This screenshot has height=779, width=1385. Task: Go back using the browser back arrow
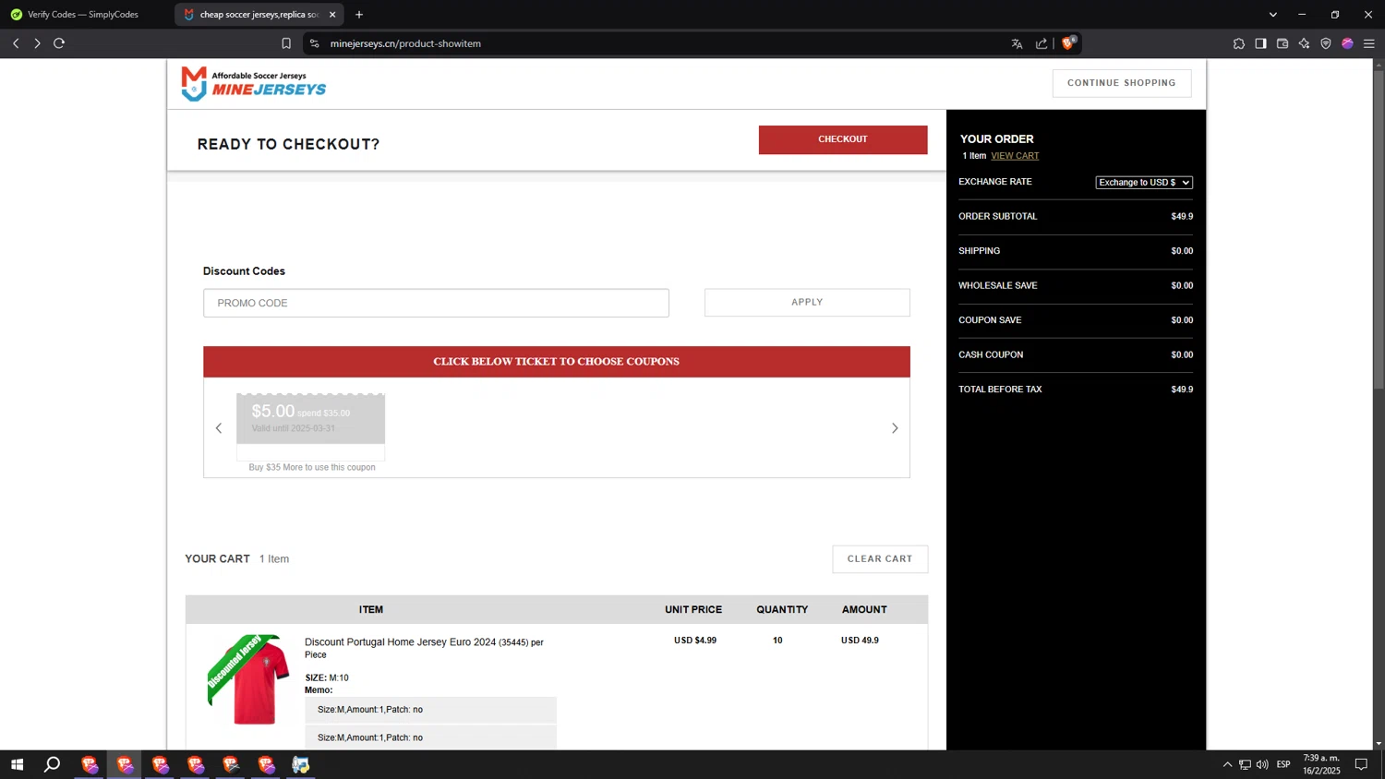coord(16,43)
